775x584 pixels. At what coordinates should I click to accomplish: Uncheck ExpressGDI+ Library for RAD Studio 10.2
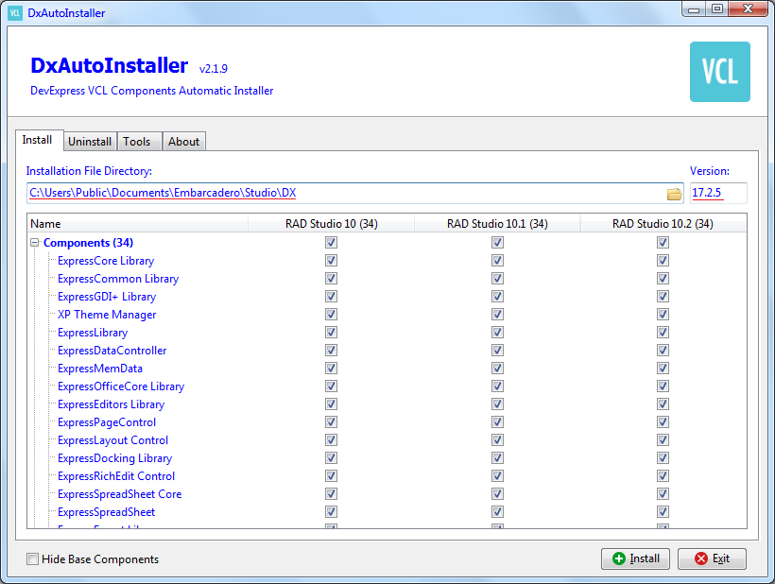point(663,297)
